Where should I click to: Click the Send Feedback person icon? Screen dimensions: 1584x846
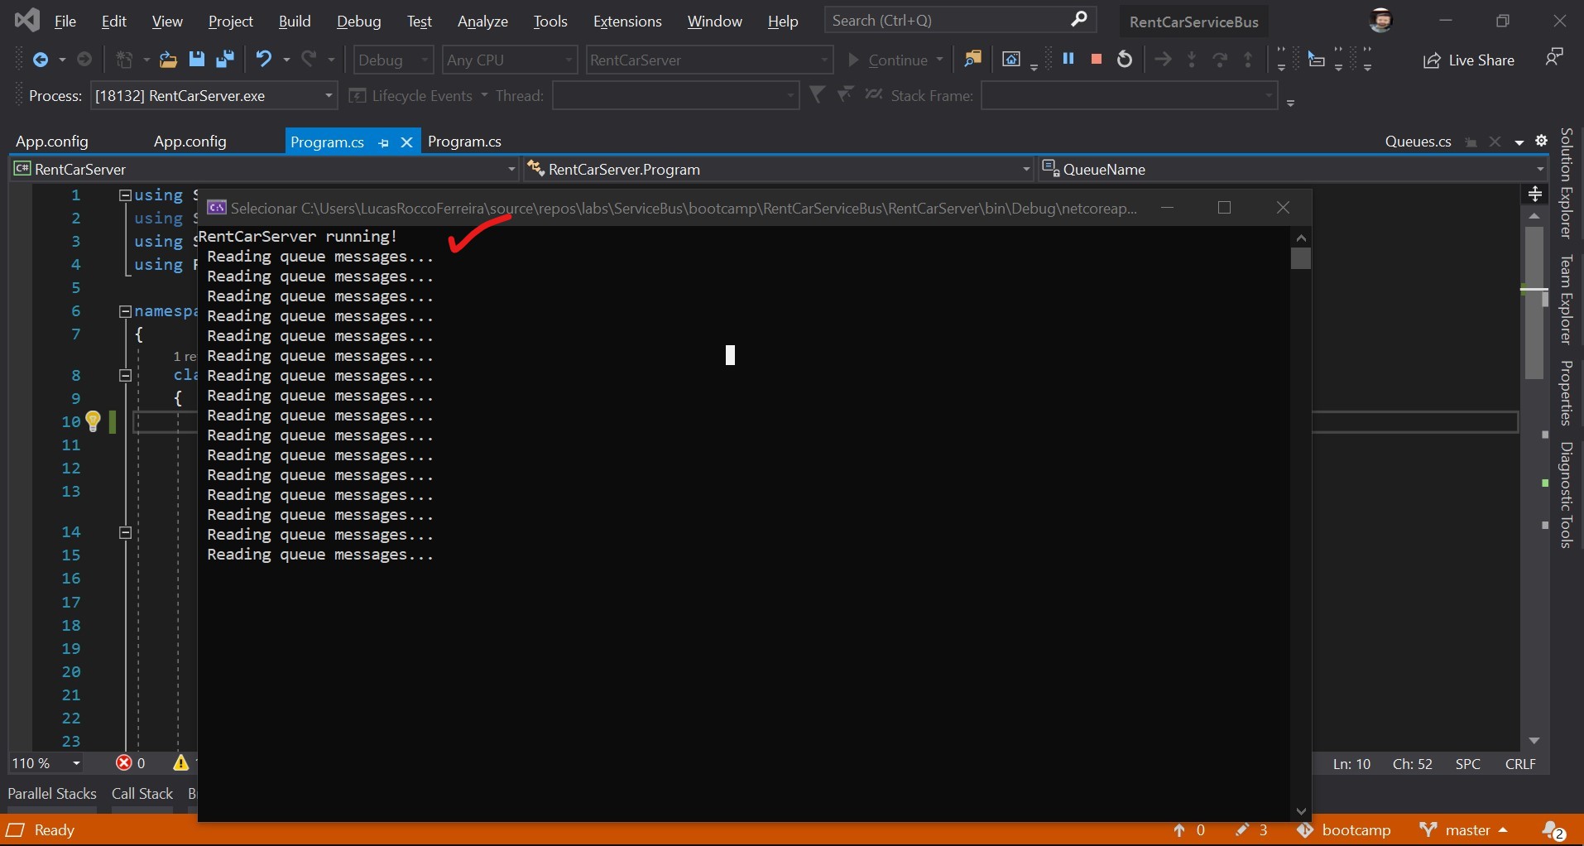[1554, 57]
